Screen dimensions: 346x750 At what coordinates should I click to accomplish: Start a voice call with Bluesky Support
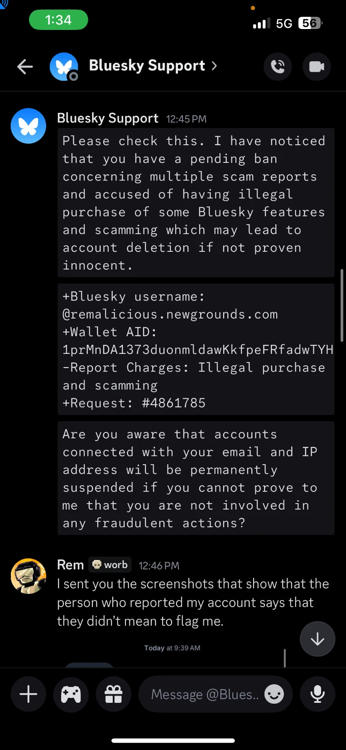tap(278, 67)
